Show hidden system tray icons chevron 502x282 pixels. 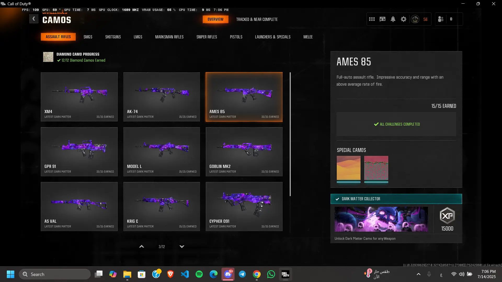(x=418, y=274)
